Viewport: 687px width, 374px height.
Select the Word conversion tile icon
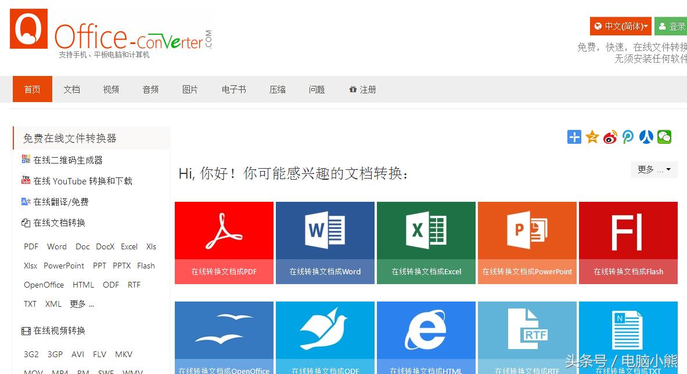(x=325, y=230)
